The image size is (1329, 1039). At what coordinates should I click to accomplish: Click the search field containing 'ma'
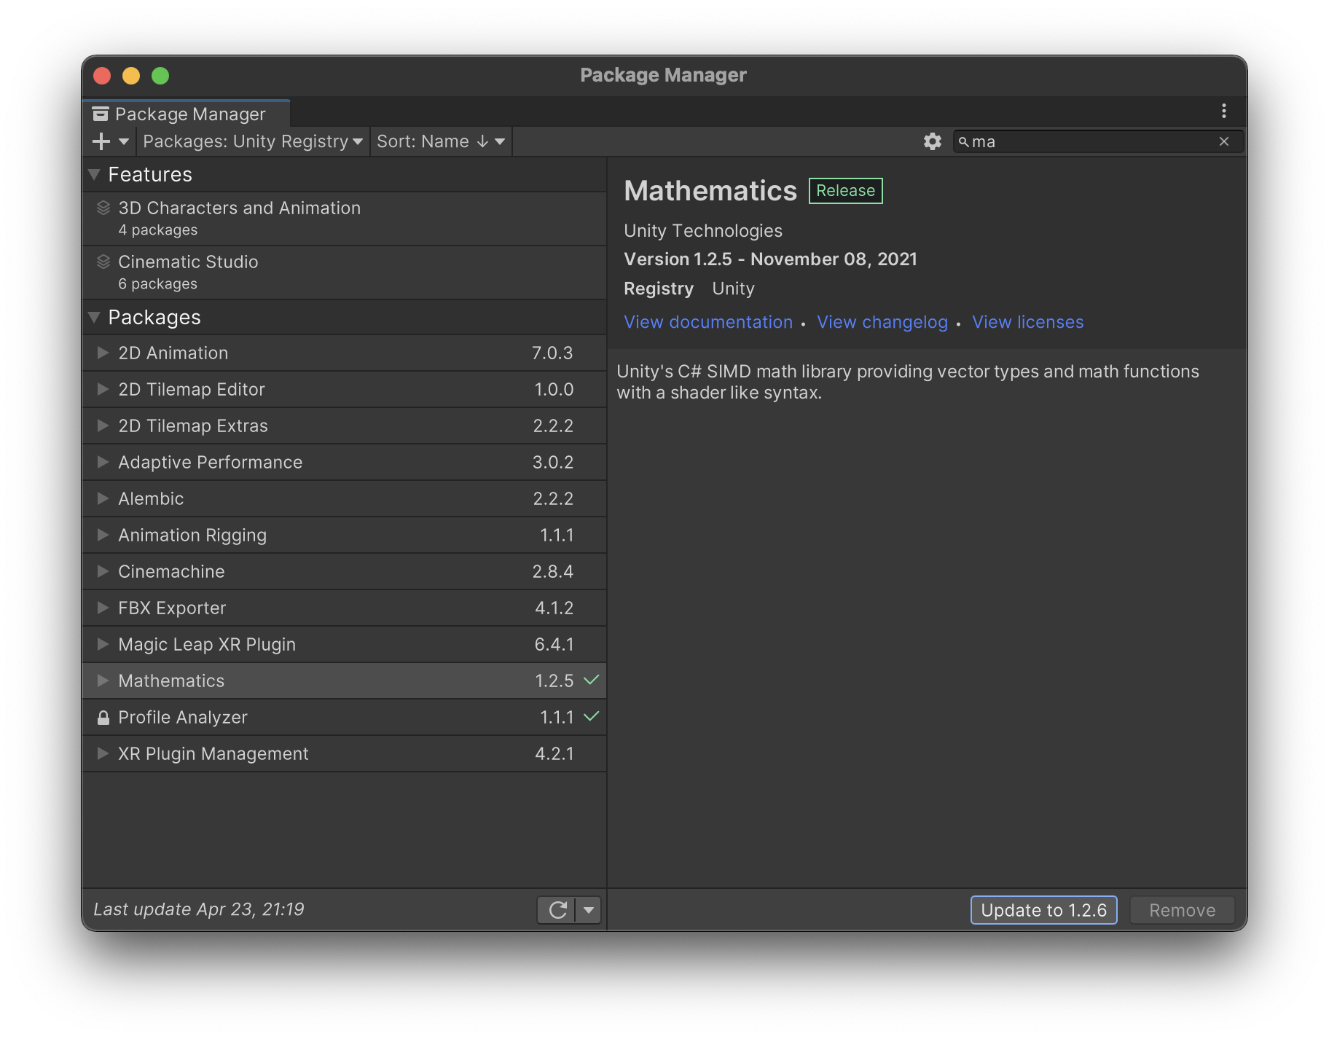coord(1098,141)
